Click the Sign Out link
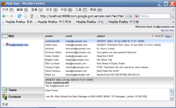Image resolution: width=176 pixels, height=108 pixels. (x=165, y=30)
